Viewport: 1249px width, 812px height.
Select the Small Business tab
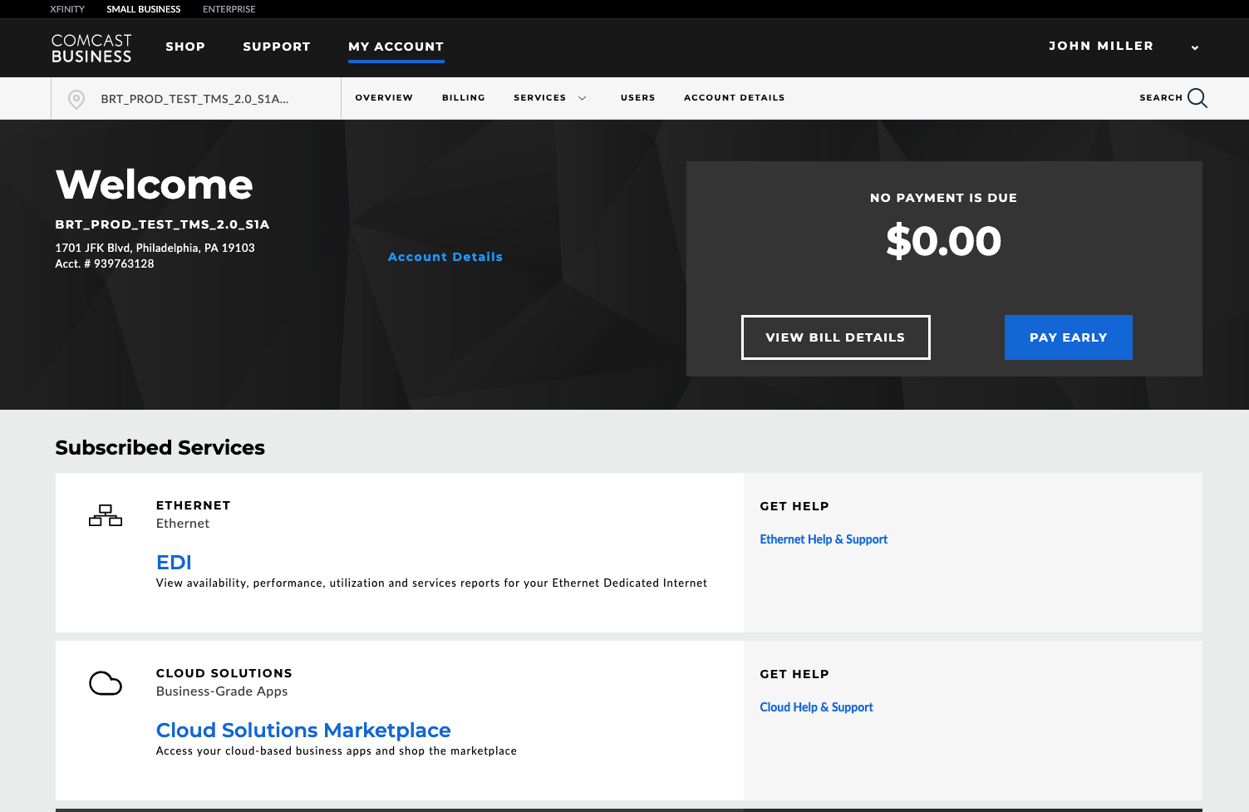[144, 9]
